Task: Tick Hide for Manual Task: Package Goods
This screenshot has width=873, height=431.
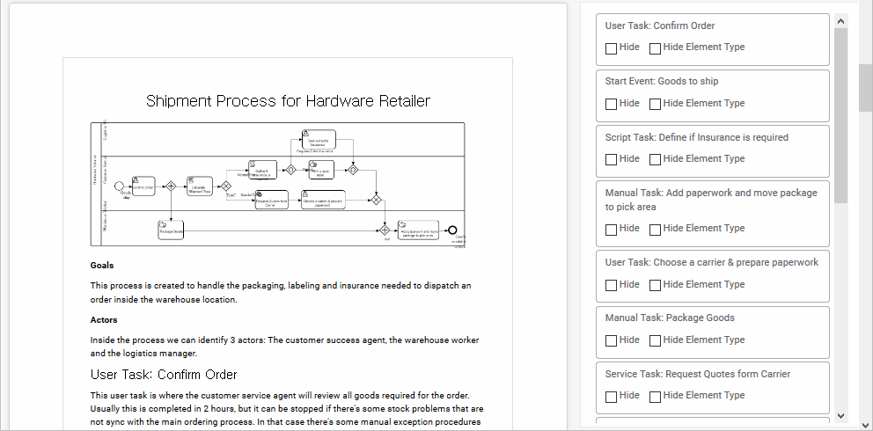Action: click(x=611, y=340)
